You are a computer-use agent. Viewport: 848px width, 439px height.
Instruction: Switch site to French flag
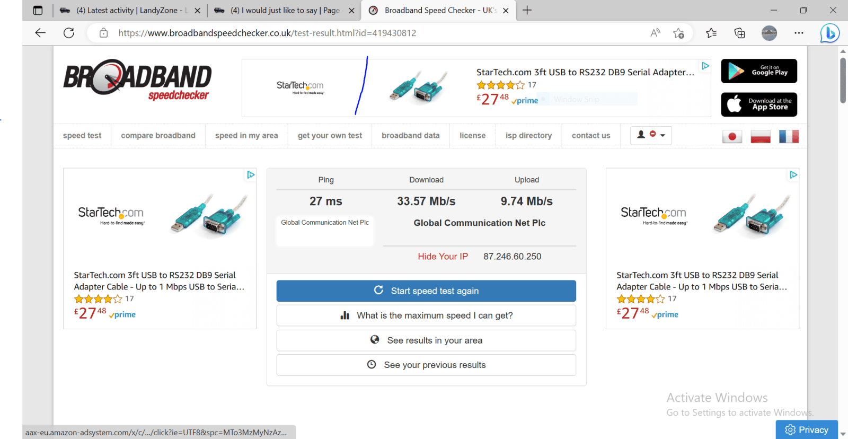coord(789,136)
